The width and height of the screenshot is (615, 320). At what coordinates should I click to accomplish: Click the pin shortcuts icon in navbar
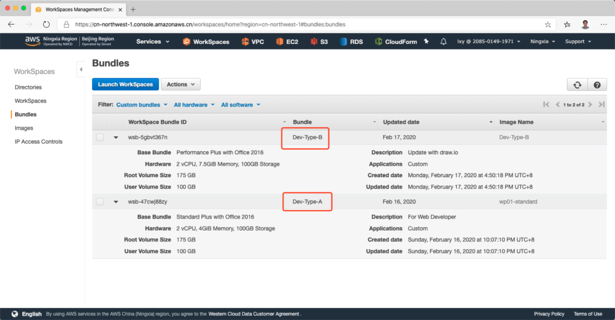point(426,41)
